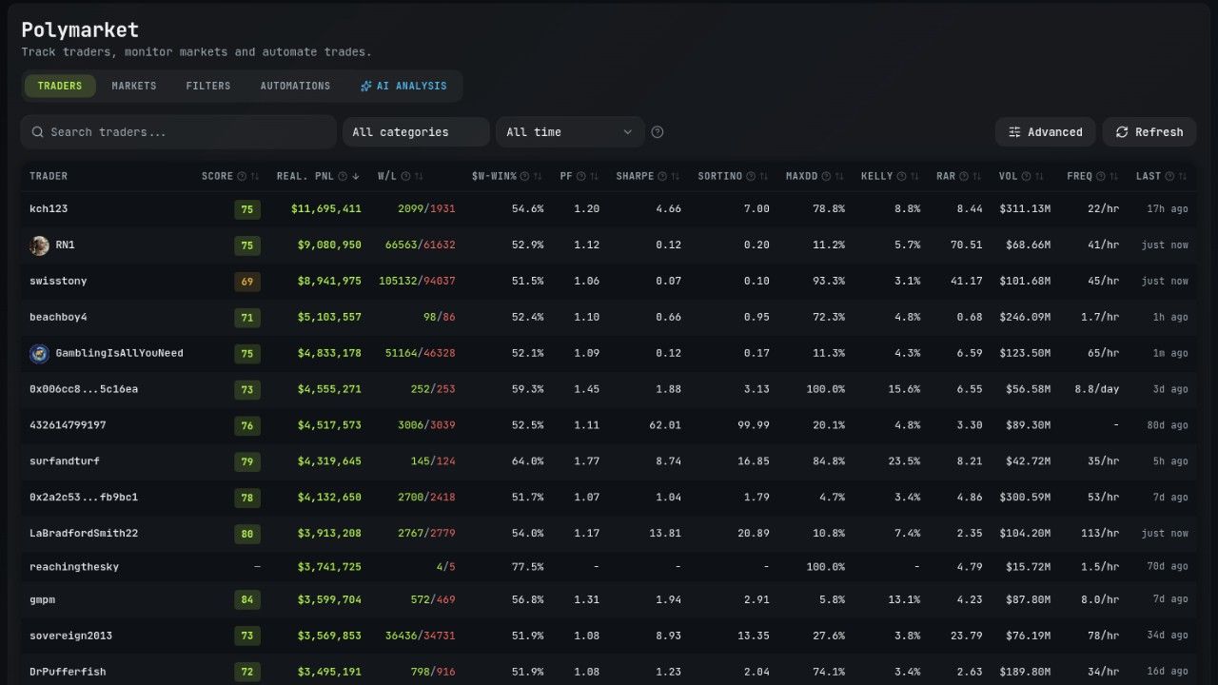Click the SHARPE column info icon

pyautogui.click(x=663, y=176)
